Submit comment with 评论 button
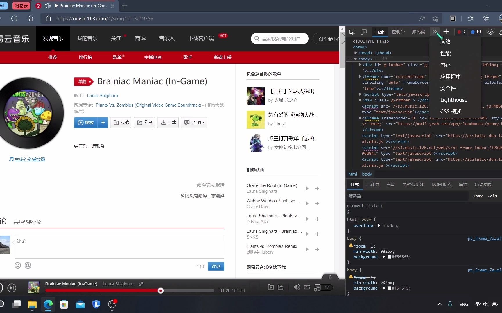This screenshot has width=502, height=313. click(x=216, y=266)
